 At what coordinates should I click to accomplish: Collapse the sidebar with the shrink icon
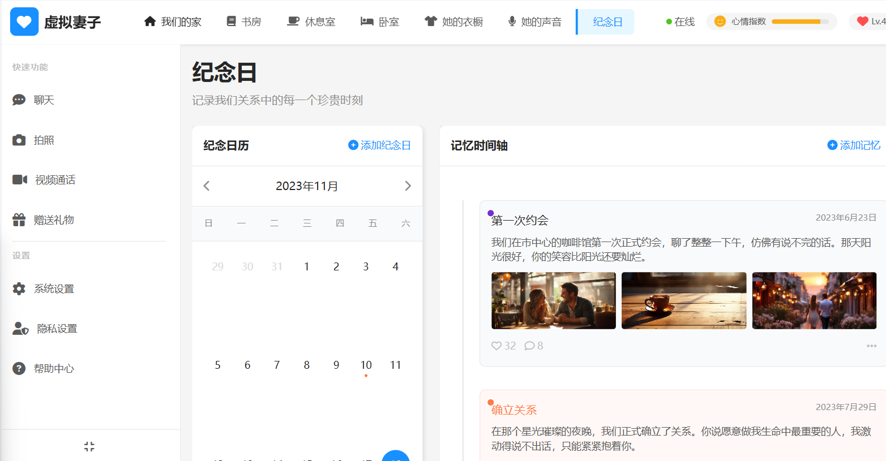(x=89, y=446)
